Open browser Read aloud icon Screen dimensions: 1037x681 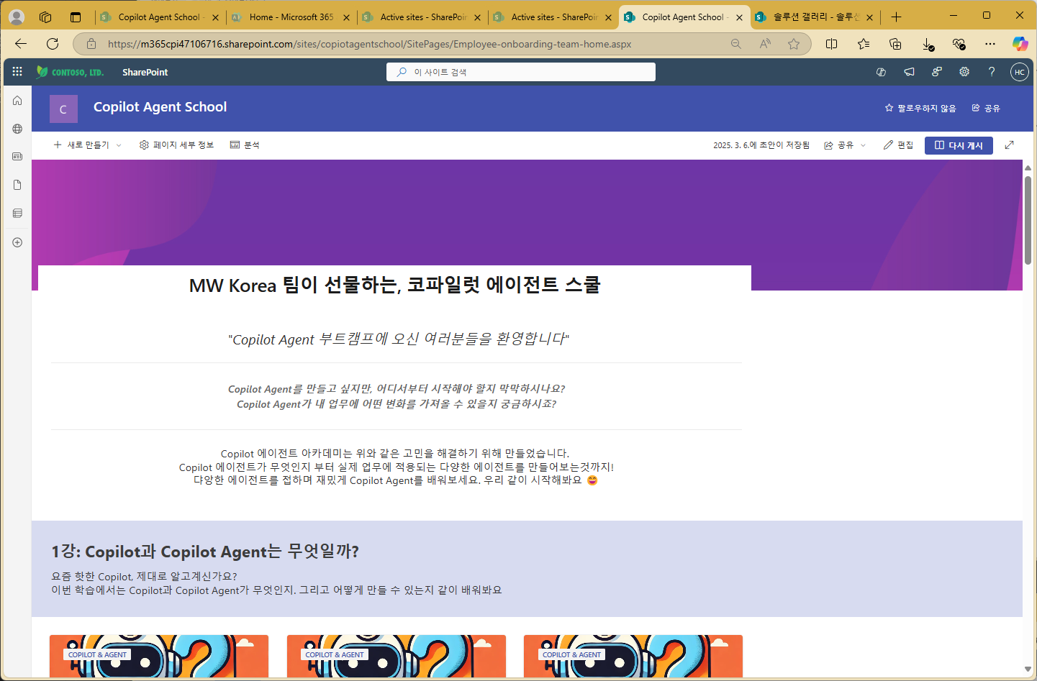pyautogui.click(x=765, y=44)
